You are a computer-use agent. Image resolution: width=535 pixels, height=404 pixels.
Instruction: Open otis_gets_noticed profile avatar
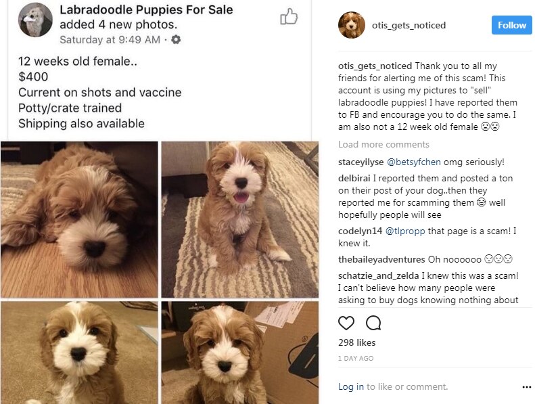(x=352, y=25)
